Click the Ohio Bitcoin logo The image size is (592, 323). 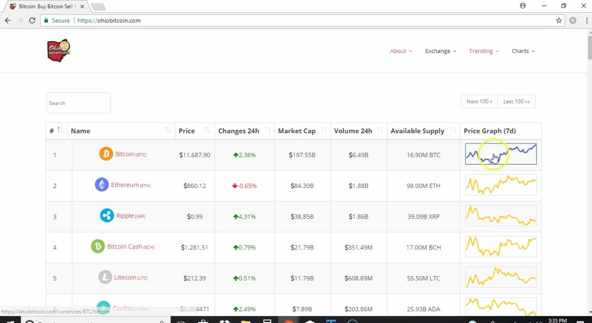pyautogui.click(x=59, y=51)
